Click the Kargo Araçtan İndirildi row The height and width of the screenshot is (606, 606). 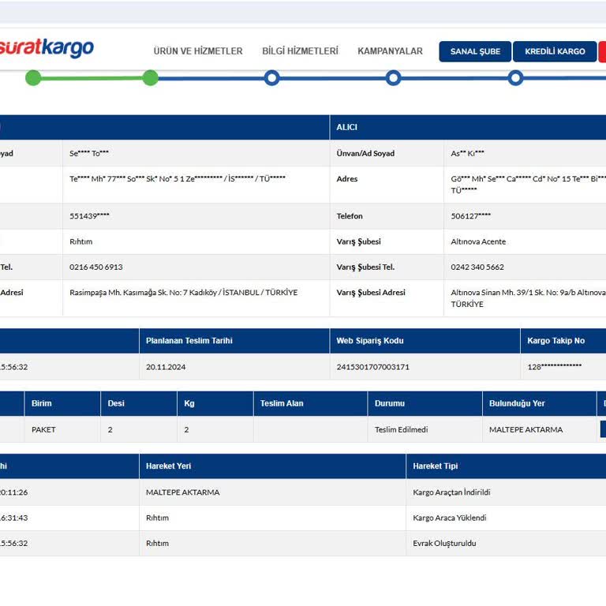pos(303,492)
